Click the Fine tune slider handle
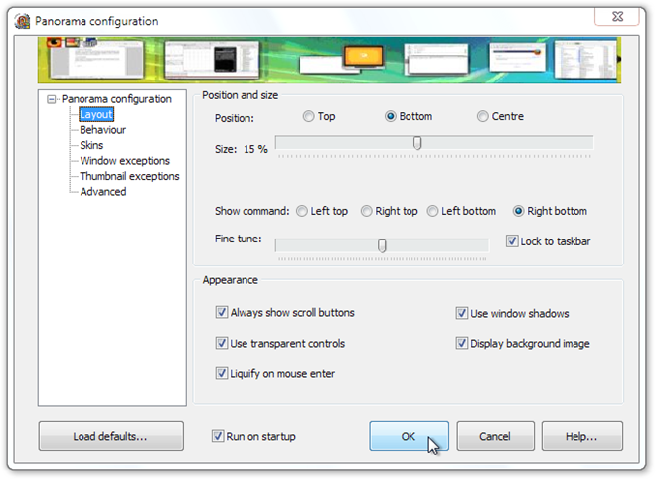 pos(382,245)
